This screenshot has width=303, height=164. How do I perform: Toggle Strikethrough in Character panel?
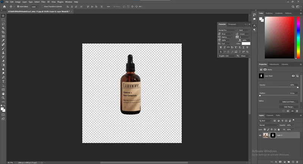click(247, 47)
